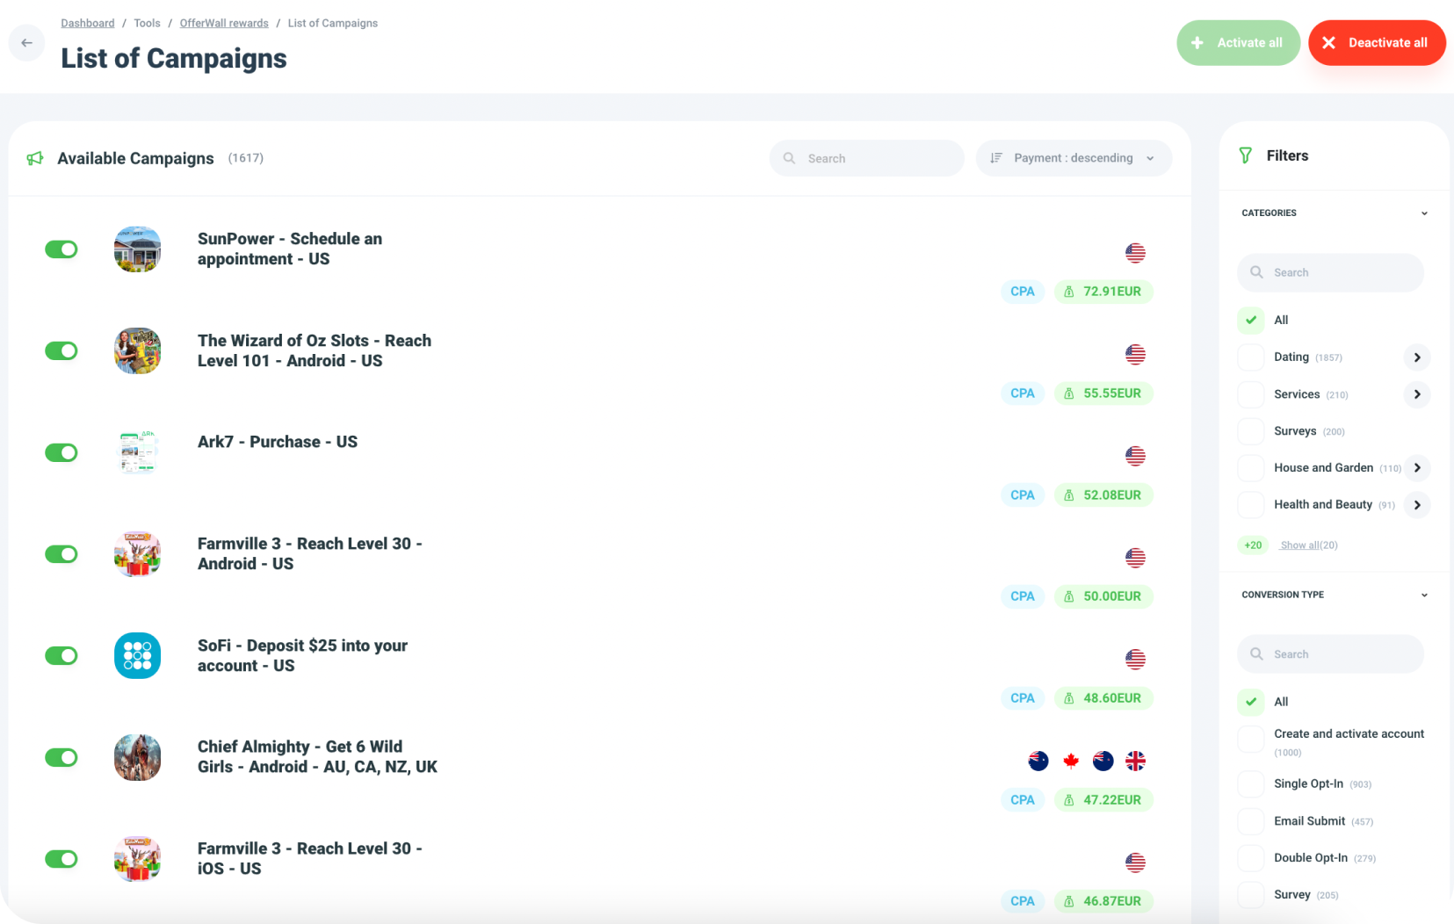Open the Payment descending sort dropdown

1074,158
